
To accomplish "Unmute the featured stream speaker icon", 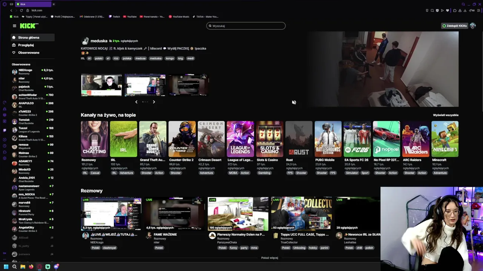I will tap(294, 102).
